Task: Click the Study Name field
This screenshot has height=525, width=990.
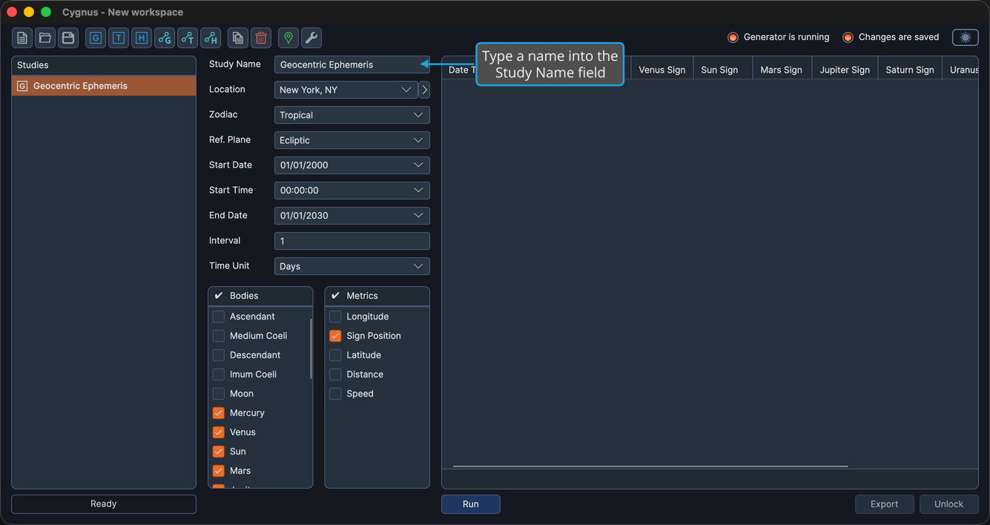Action: (x=352, y=65)
